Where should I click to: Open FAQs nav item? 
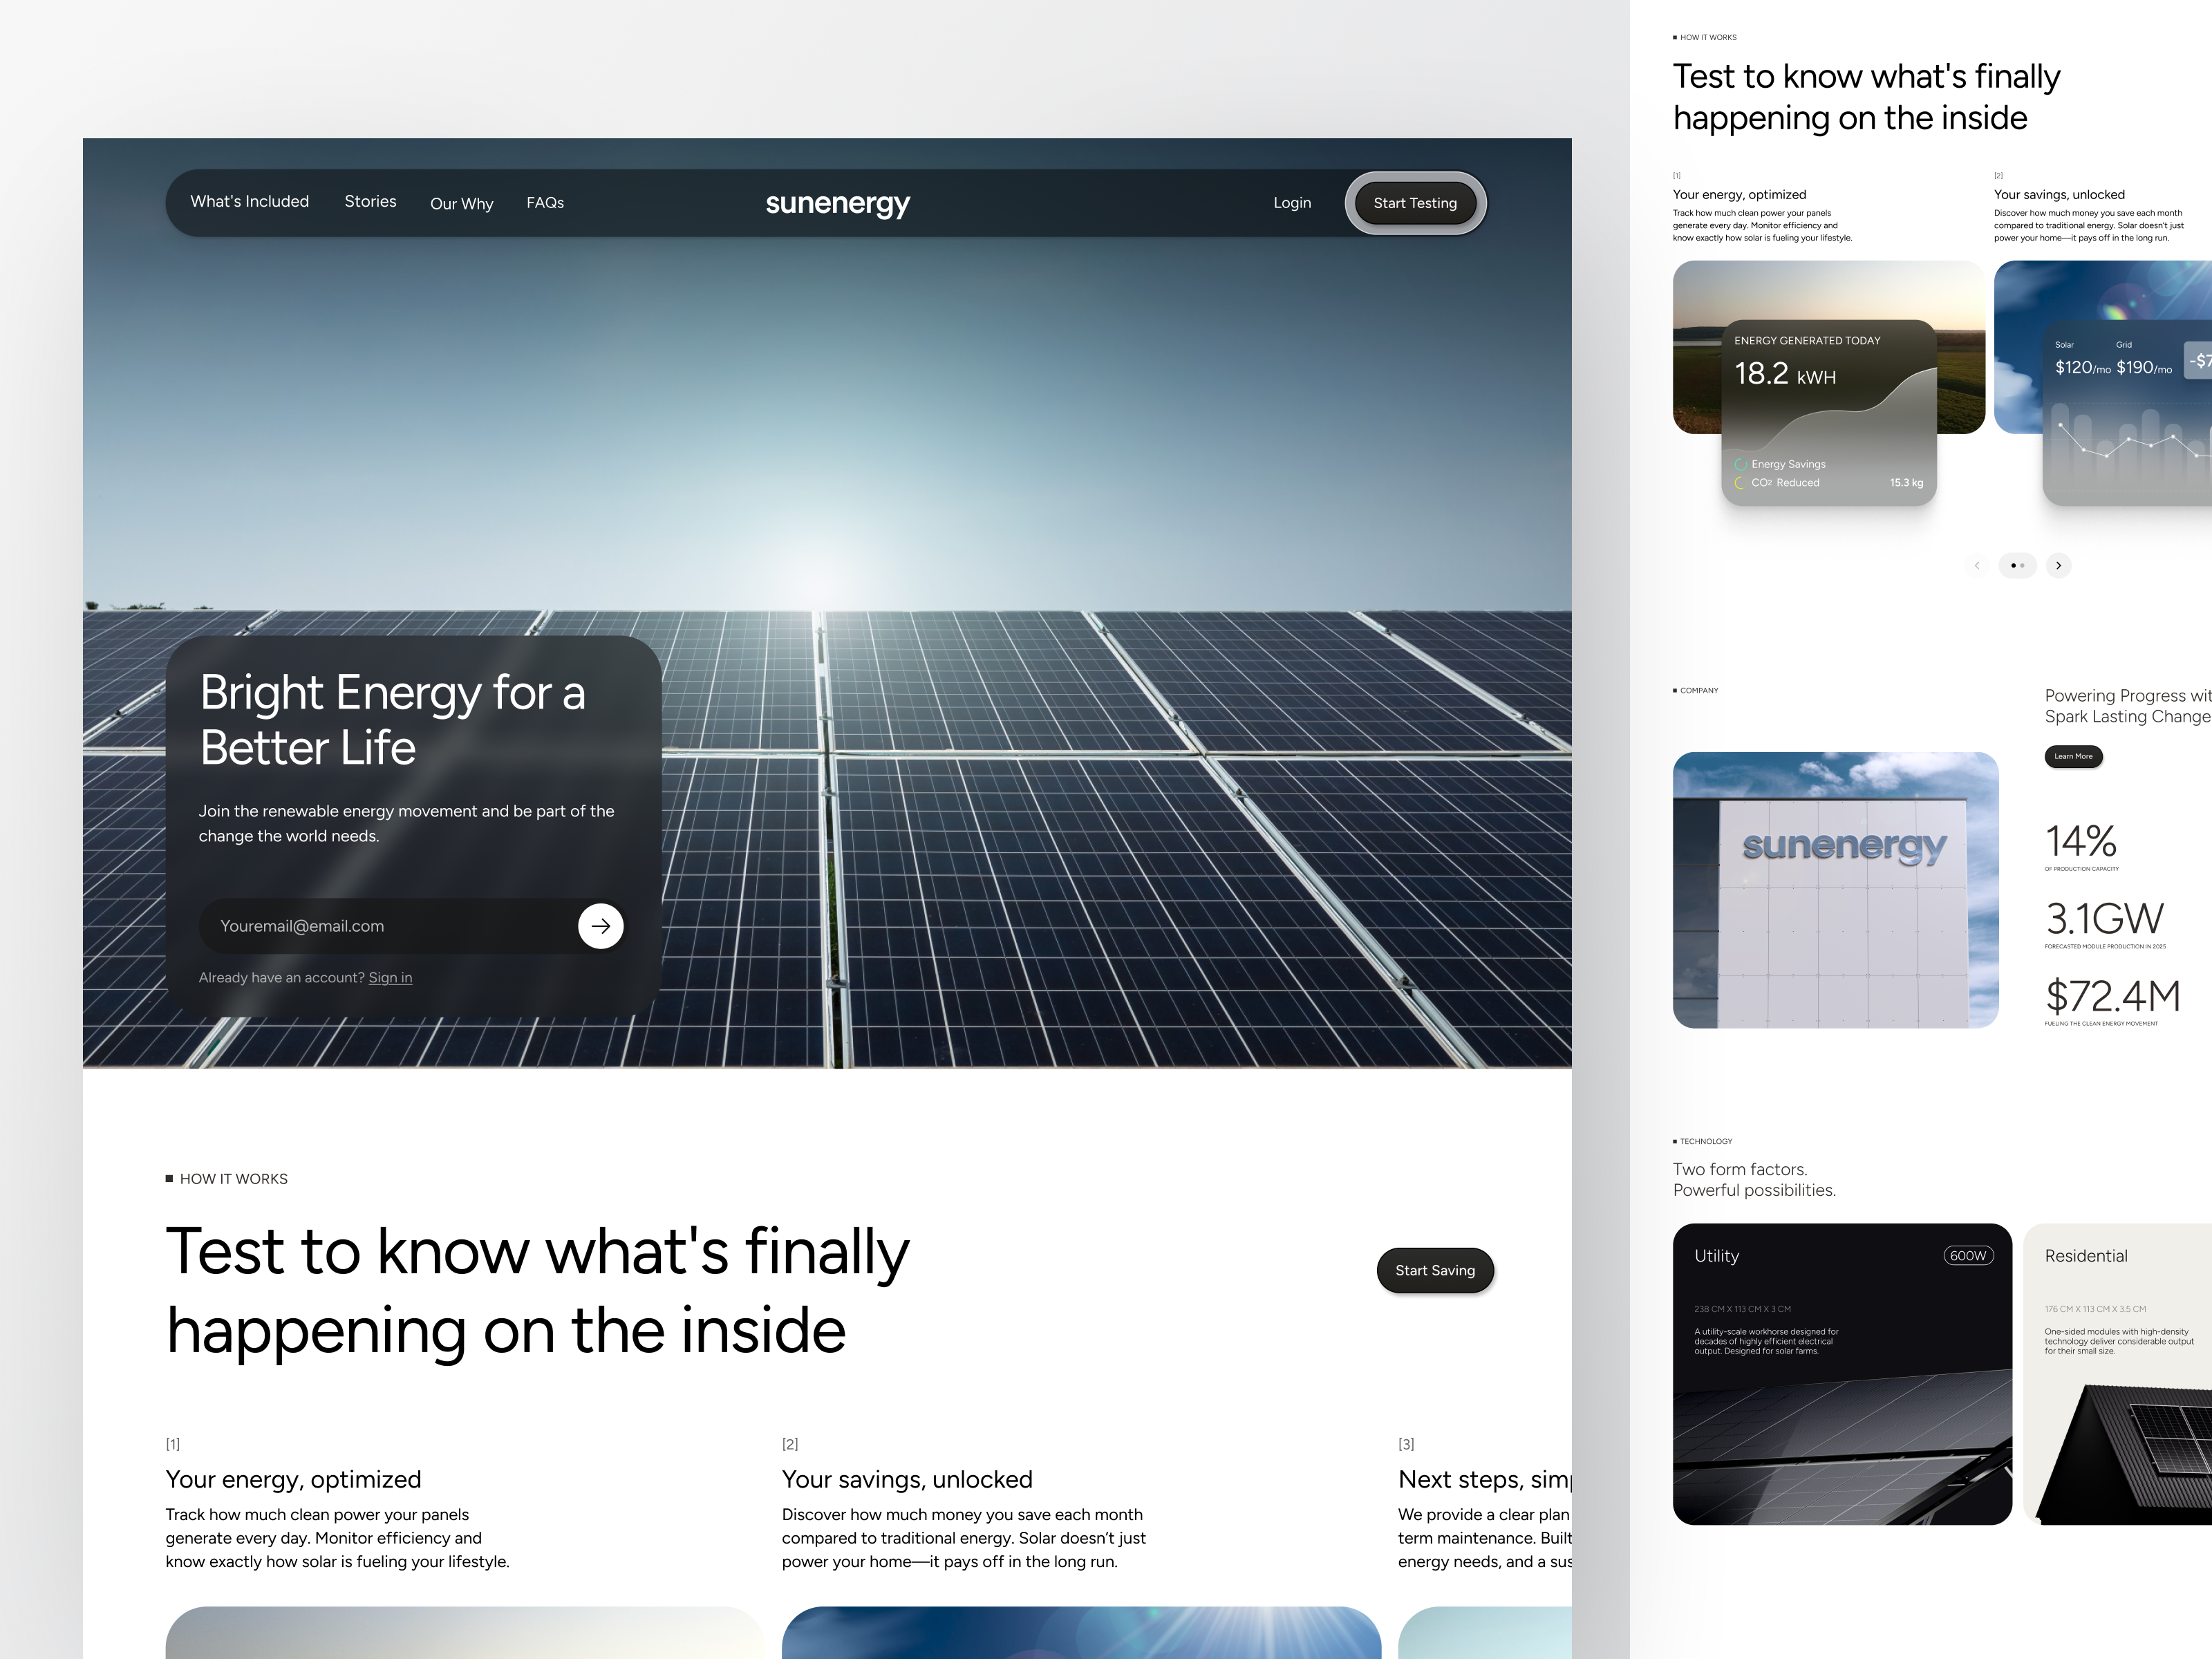(x=545, y=203)
